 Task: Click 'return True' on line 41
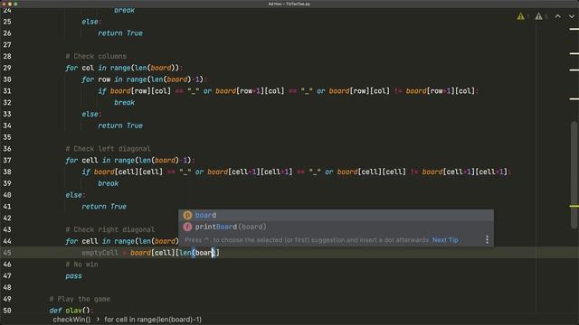pyautogui.click(x=104, y=207)
